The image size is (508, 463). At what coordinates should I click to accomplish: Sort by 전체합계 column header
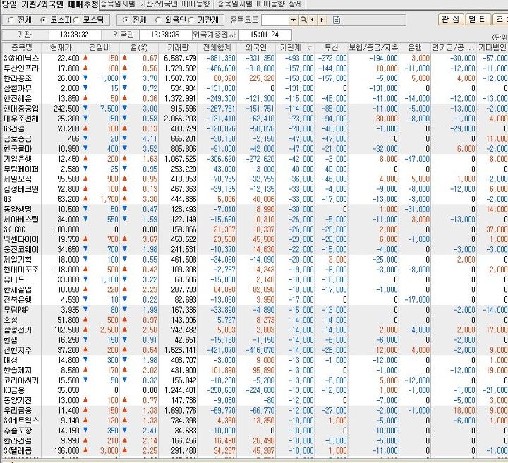pos(217,47)
